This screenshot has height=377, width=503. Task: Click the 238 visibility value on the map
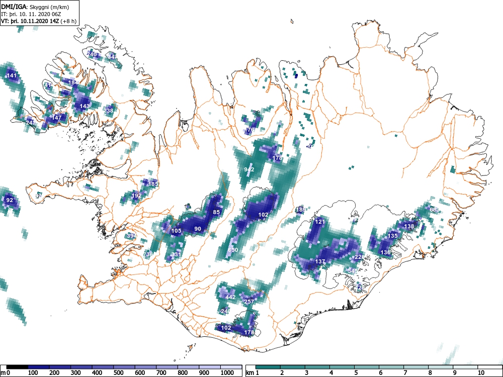pyautogui.click(x=109, y=111)
